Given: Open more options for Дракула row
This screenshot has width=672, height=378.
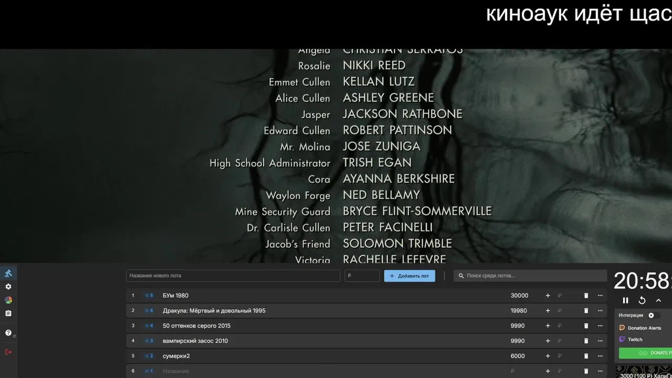Looking at the screenshot, I should point(600,311).
